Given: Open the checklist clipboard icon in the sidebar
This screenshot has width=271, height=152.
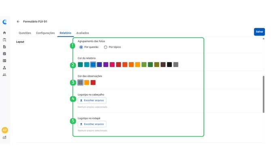Looking at the screenshot, I should click(4, 54).
